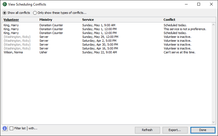Sort by Conflict column header

tap(169, 20)
